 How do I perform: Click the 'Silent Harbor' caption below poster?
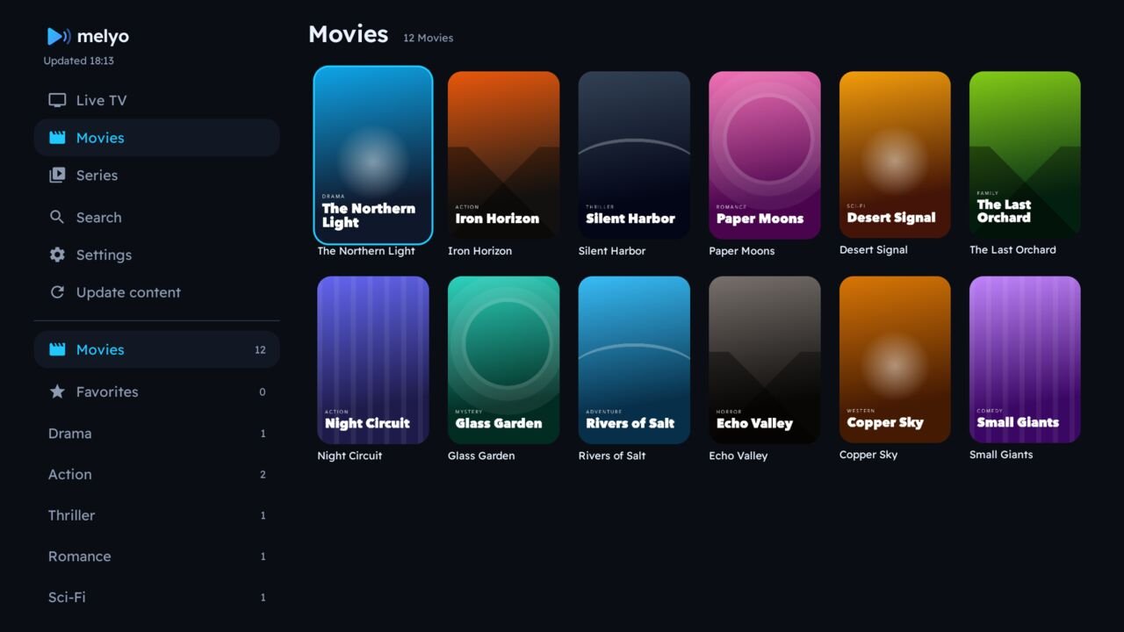pos(612,251)
